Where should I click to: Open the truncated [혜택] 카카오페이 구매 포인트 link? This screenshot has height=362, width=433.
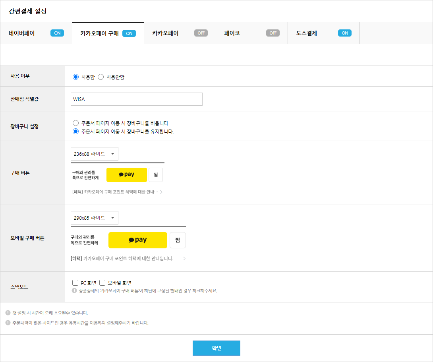(115, 192)
